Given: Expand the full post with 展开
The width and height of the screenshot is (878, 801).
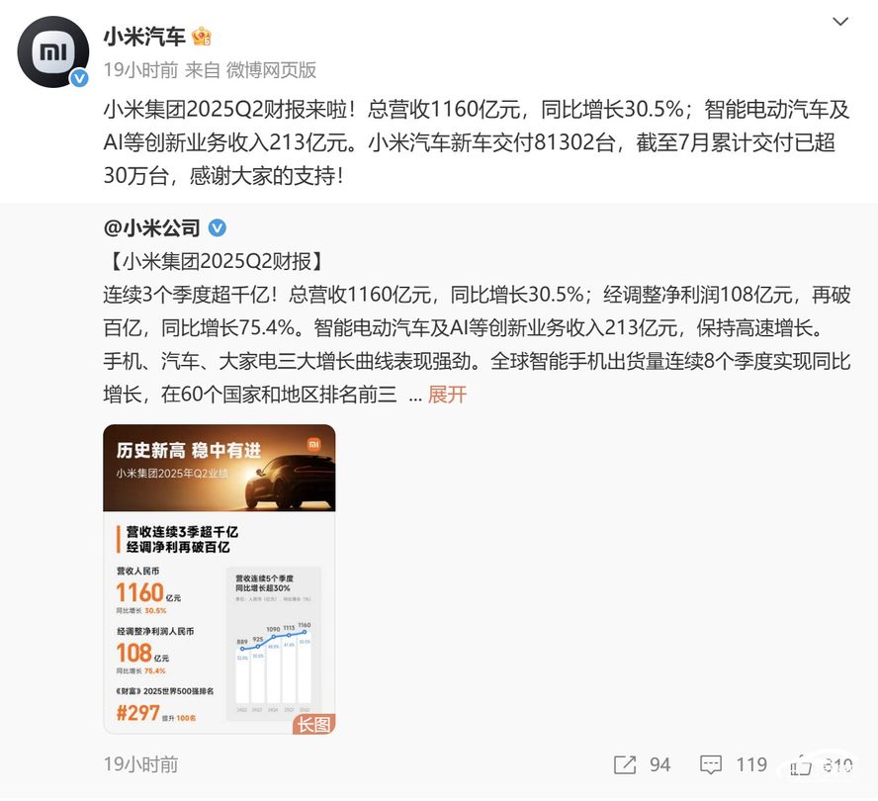Looking at the screenshot, I should (447, 395).
